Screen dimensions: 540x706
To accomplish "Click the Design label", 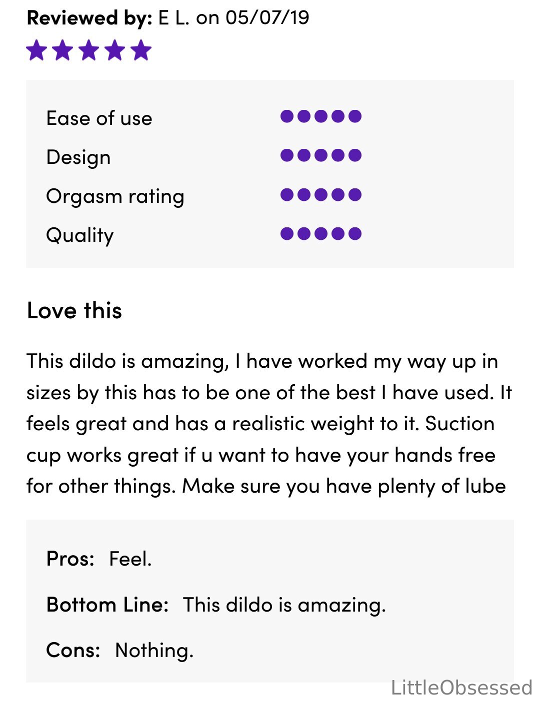I will point(78,157).
